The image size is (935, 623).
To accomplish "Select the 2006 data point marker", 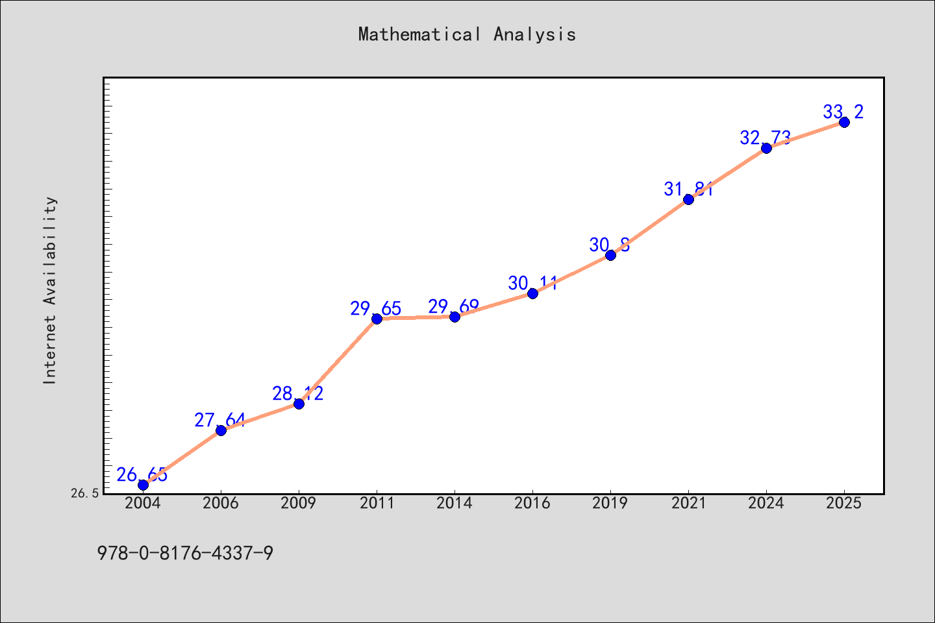I will (221, 430).
